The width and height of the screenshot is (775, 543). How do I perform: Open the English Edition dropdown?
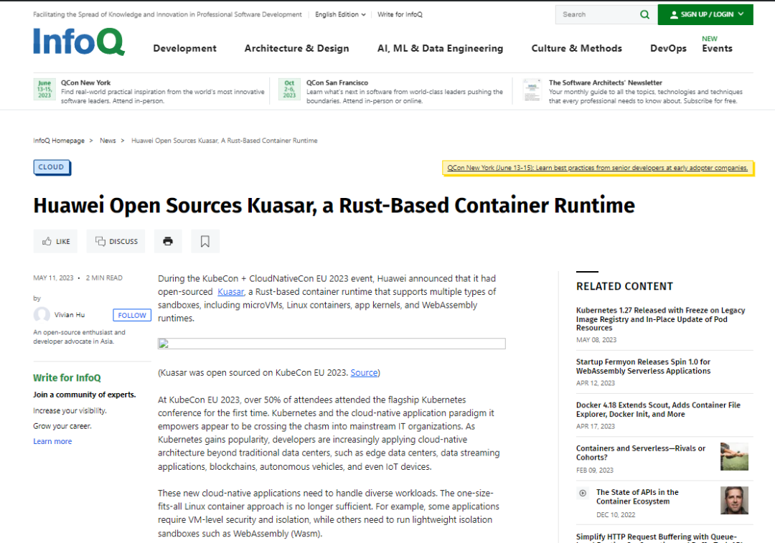340,14
